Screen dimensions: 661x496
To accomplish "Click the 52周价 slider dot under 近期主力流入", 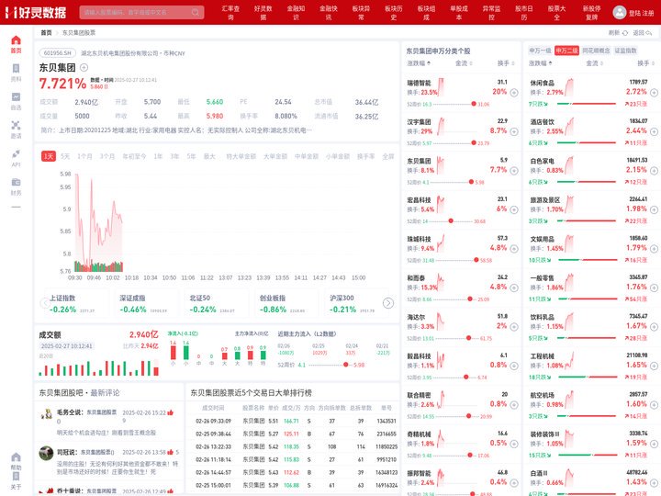I will (346, 365).
